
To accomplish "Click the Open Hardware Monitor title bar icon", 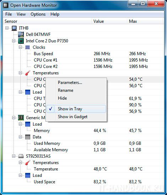I will tap(6, 5).
